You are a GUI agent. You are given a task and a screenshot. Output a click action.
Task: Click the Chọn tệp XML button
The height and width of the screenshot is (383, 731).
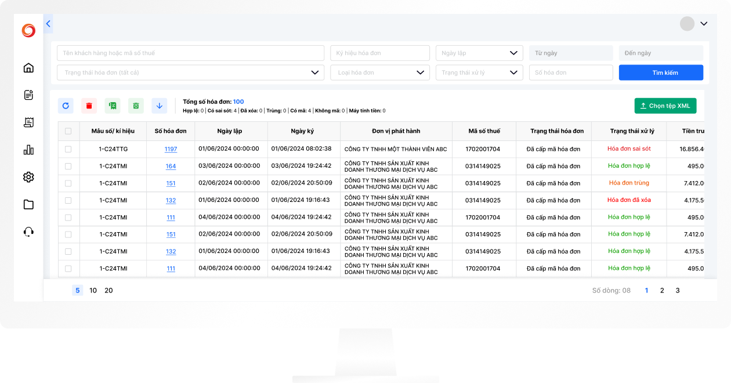(665, 106)
